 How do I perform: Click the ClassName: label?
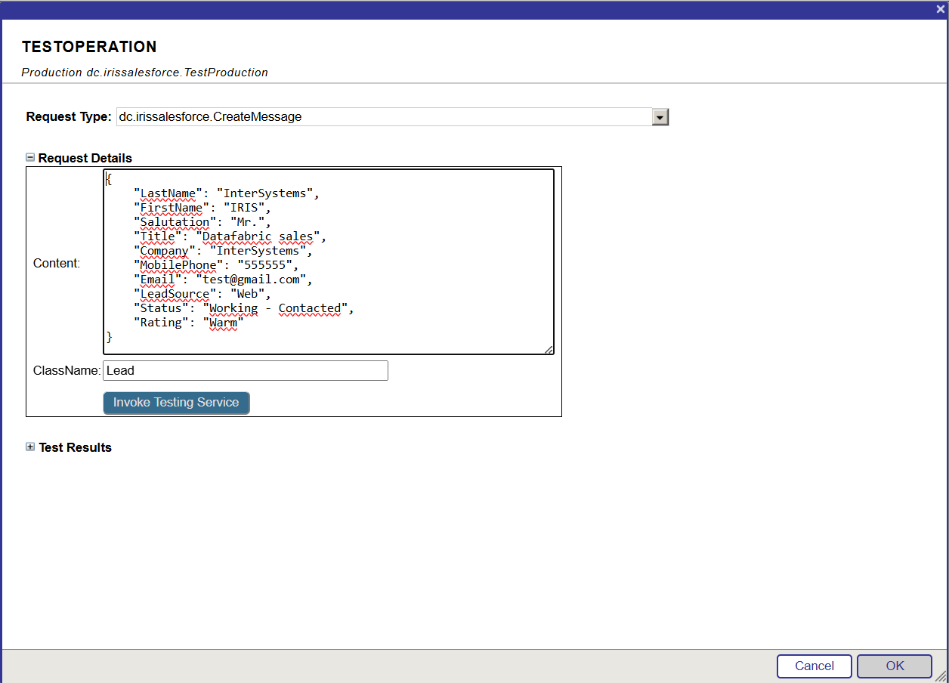click(x=66, y=371)
